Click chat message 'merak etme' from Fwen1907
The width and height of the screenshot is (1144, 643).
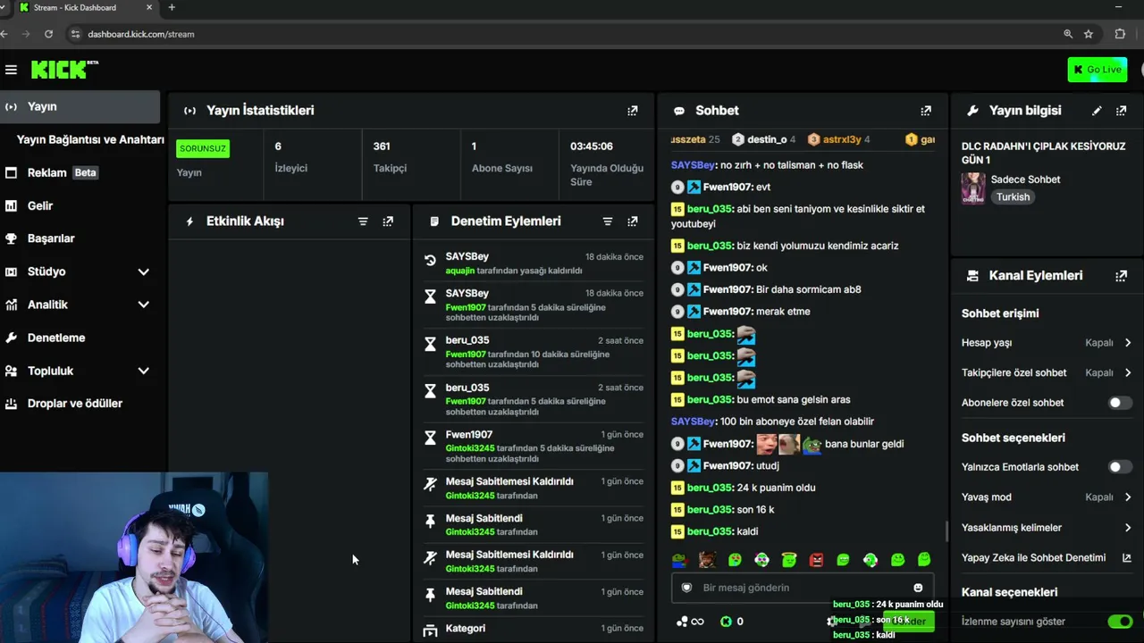[x=783, y=312]
